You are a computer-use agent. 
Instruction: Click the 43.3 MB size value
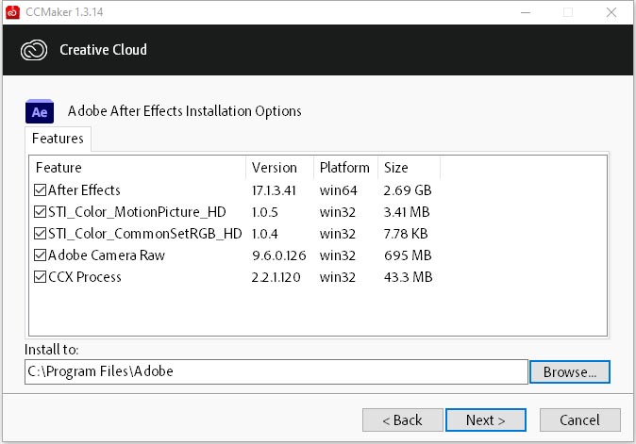tap(408, 277)
